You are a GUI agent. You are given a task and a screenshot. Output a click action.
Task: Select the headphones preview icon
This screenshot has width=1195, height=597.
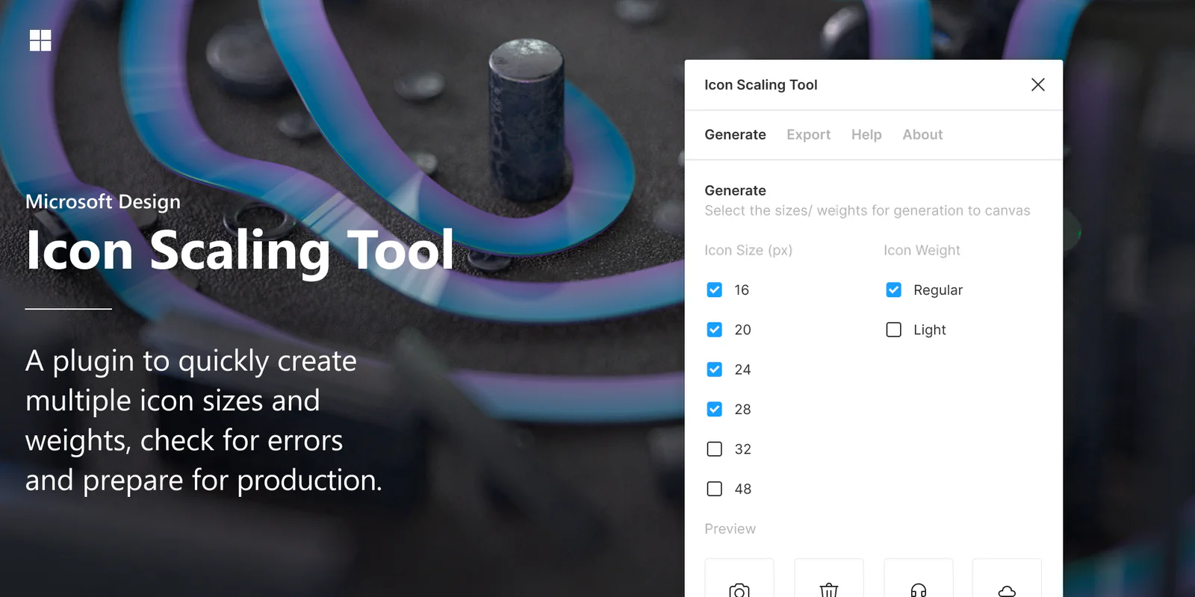click(919, 578)
